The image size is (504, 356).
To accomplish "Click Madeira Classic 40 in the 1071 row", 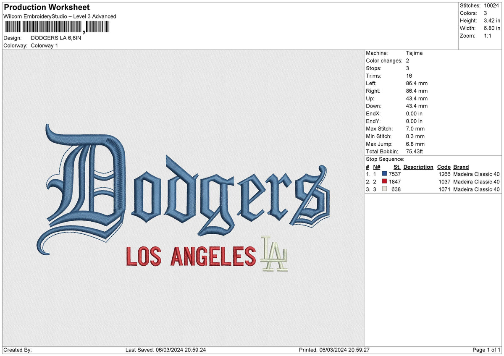I will 476,189.
